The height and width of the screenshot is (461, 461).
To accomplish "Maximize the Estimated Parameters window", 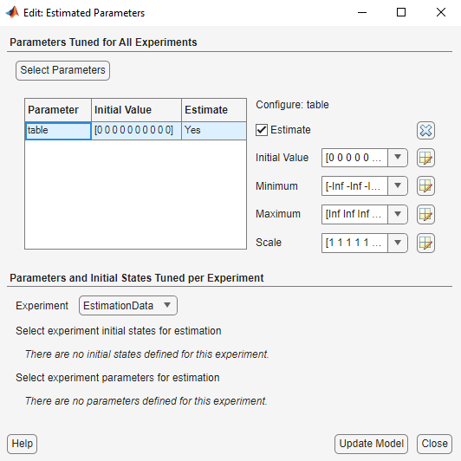I will (x=401, y=13).
